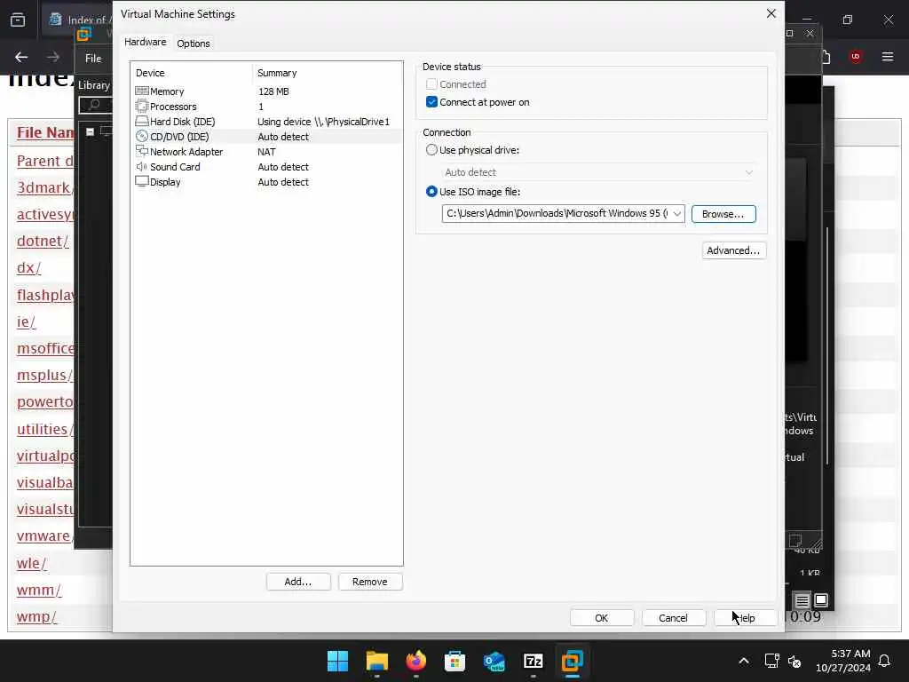Open muted volume tray icon
Viewport: 909px width, 682px height.
794,661
